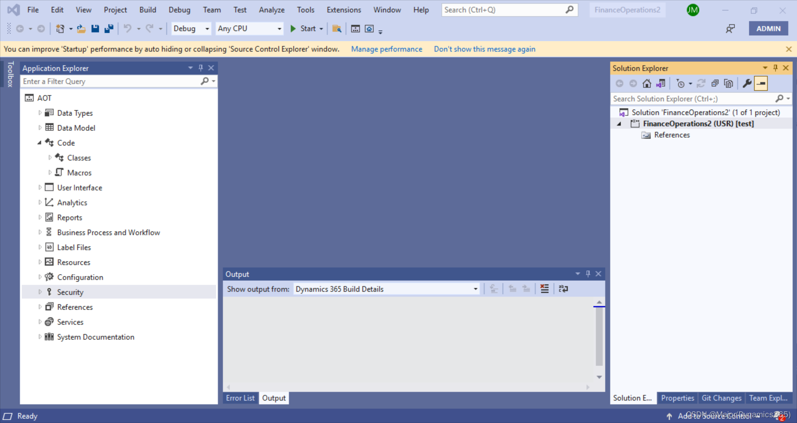Expand the Classes node under Code

(x=50, y=158)
